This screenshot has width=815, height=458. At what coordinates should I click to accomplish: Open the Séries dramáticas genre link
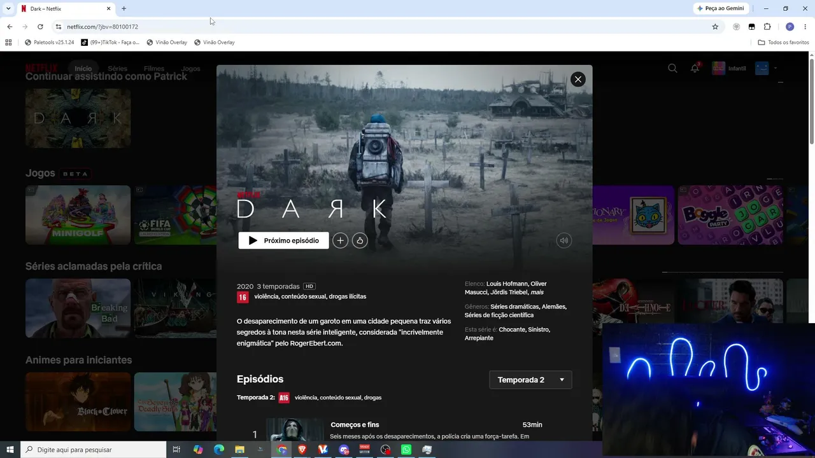pos(514,307)
